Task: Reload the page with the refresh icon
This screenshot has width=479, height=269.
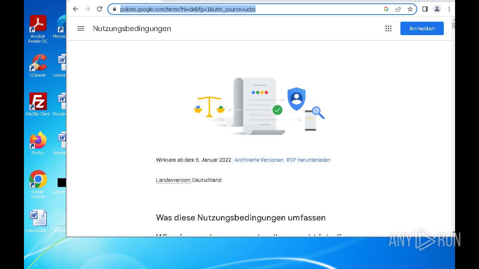Action: click(x=100, y=9)
